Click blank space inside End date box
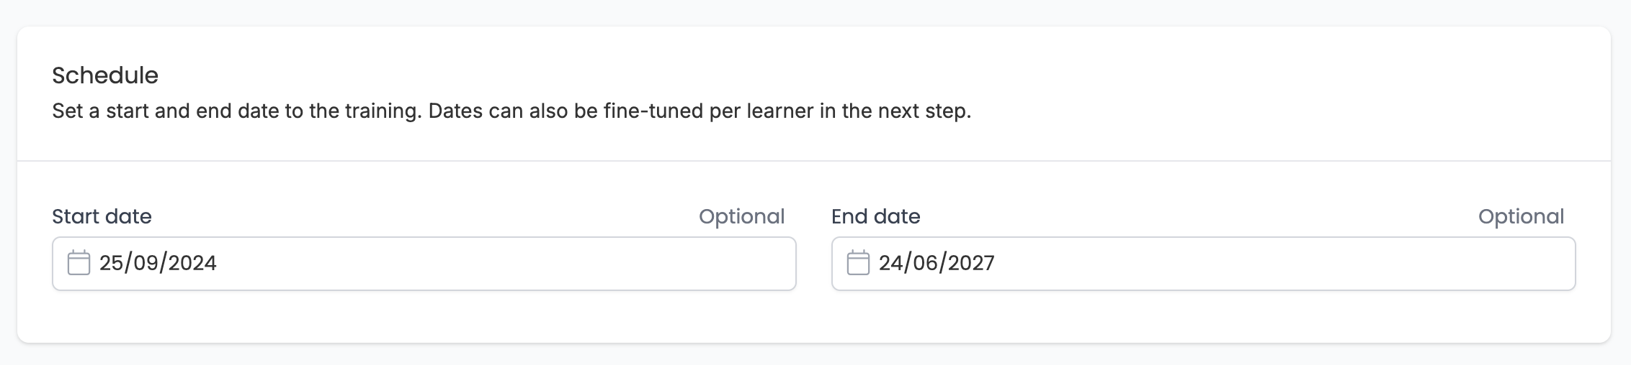This screenshot has height=365, width=1631. 1282,264
